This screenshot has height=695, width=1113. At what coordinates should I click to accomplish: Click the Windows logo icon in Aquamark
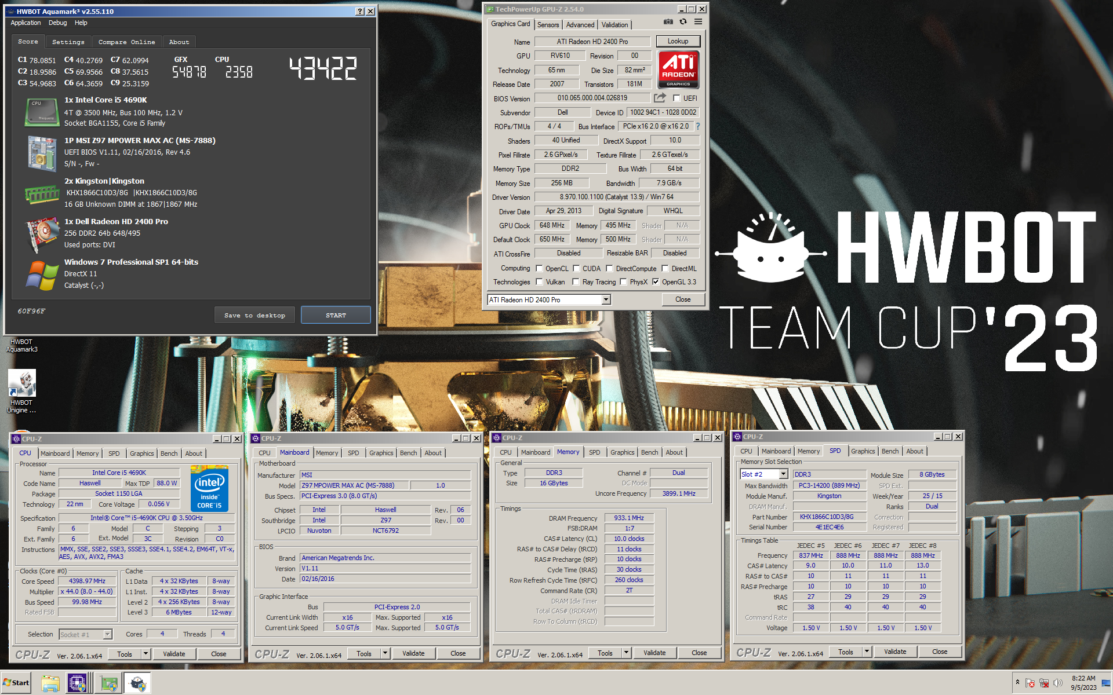pos(42,275)
